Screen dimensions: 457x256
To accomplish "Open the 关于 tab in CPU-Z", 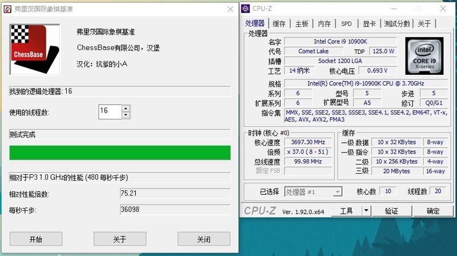I will tap(424, 23).
